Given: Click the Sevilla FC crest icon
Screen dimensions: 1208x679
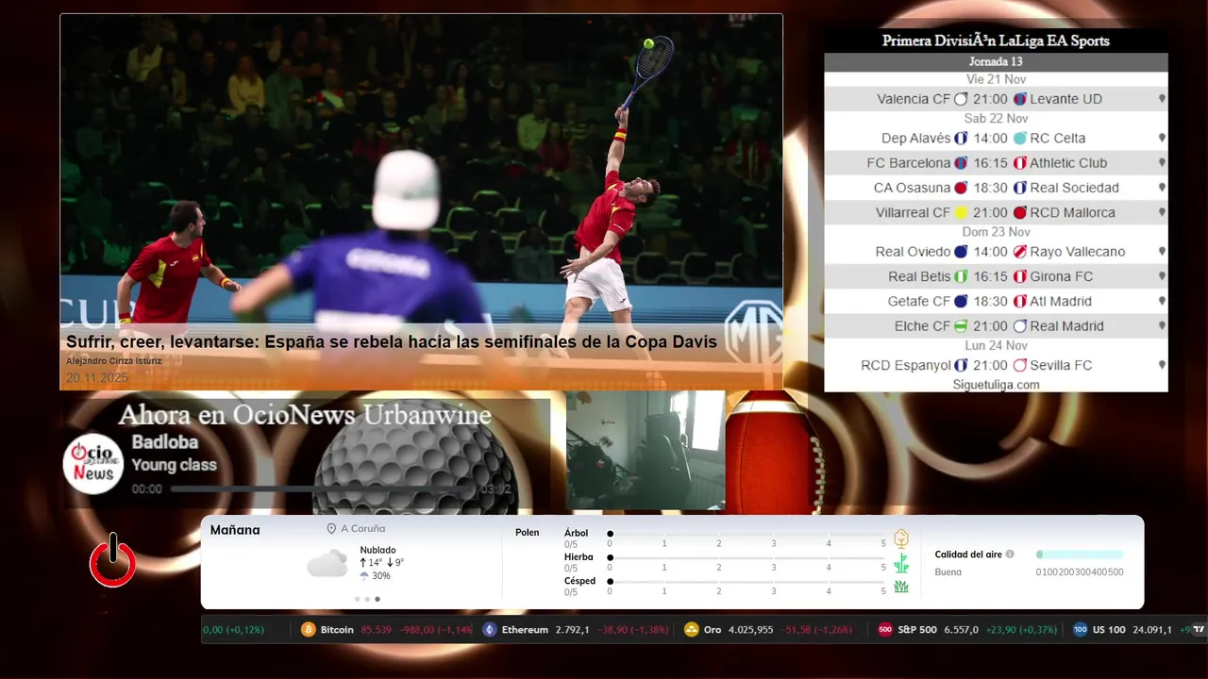Looking at the screenshot, I should coord(1019,365).
